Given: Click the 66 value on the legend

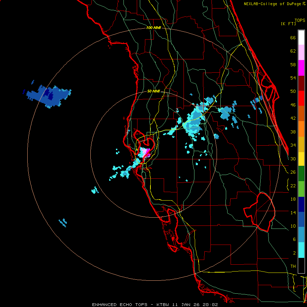Looking at the screenshot, I should pos(293,38).
